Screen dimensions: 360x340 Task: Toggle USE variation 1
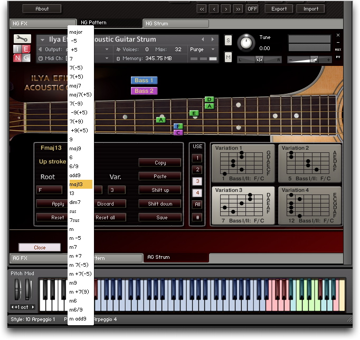point(197,158)
